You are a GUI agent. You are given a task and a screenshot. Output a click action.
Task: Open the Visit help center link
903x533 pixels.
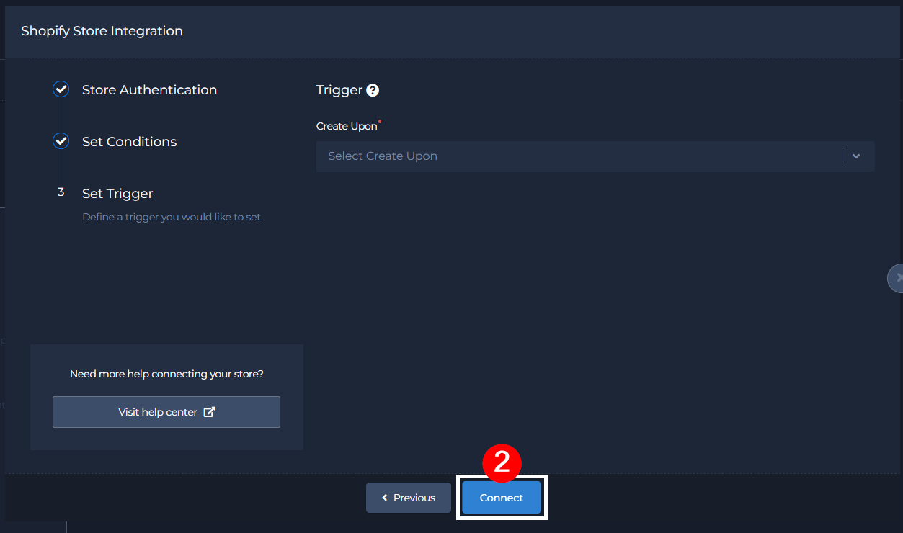pyautogui.click(x=166, y=412)
